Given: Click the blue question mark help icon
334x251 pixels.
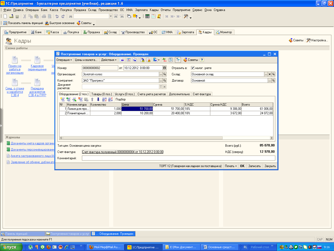Looking at the screenshot, I should point(202,60).
